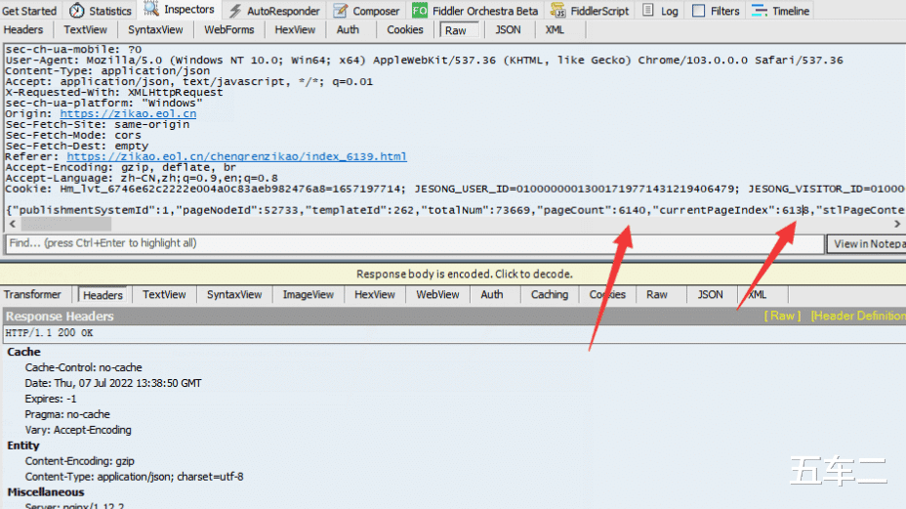Image resolution: width=906 pixels, height=509 pixels.
Task: Click the JSON request body line
Action: (x=454, y=210)
